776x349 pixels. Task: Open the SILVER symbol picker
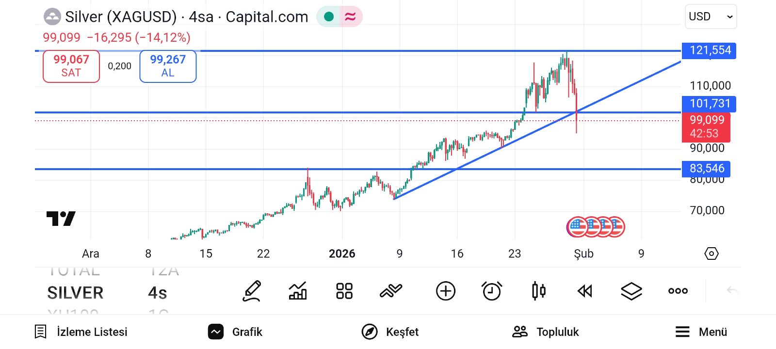coord(75,293)
